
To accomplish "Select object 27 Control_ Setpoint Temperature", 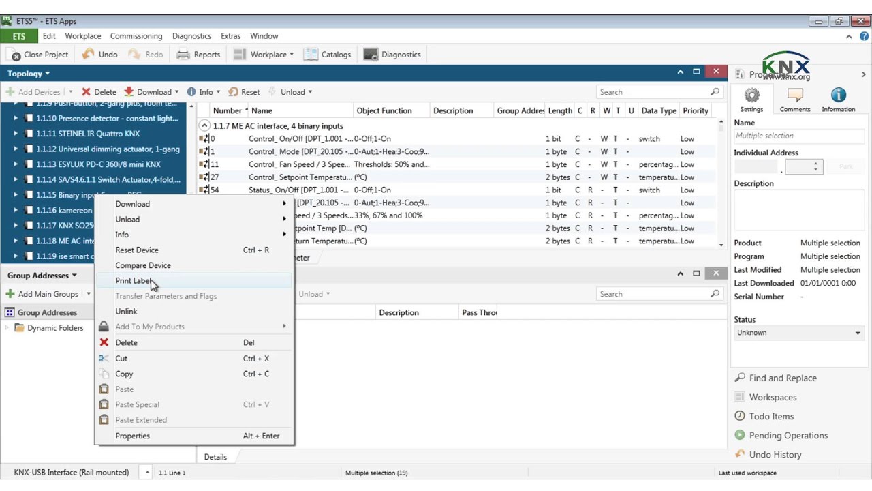I will [456, 177].
